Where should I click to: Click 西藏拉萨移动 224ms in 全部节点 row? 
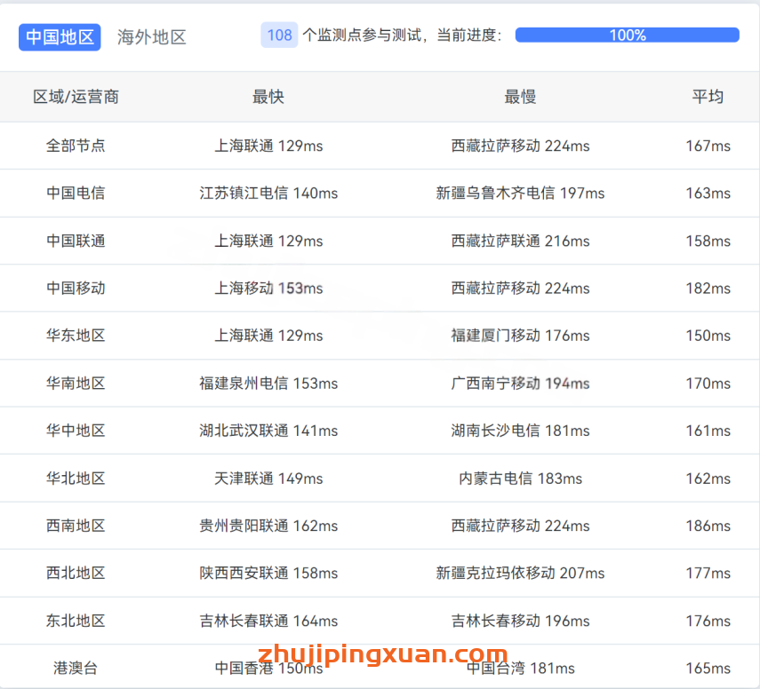pos(520,146)
